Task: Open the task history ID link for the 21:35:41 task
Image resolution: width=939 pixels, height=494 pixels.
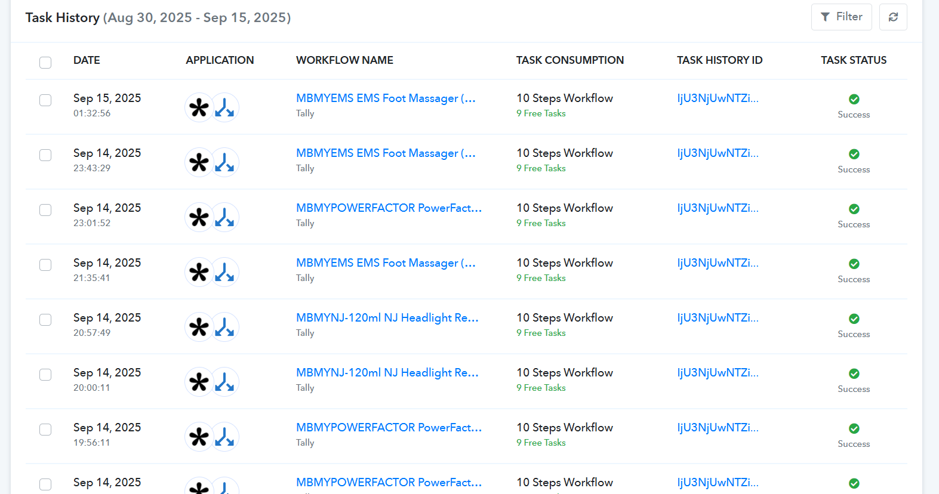Action: 718,263
